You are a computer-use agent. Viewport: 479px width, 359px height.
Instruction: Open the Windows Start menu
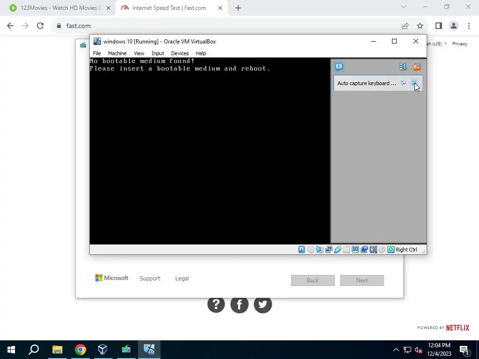pyautogui.click(x=11, y=350)
